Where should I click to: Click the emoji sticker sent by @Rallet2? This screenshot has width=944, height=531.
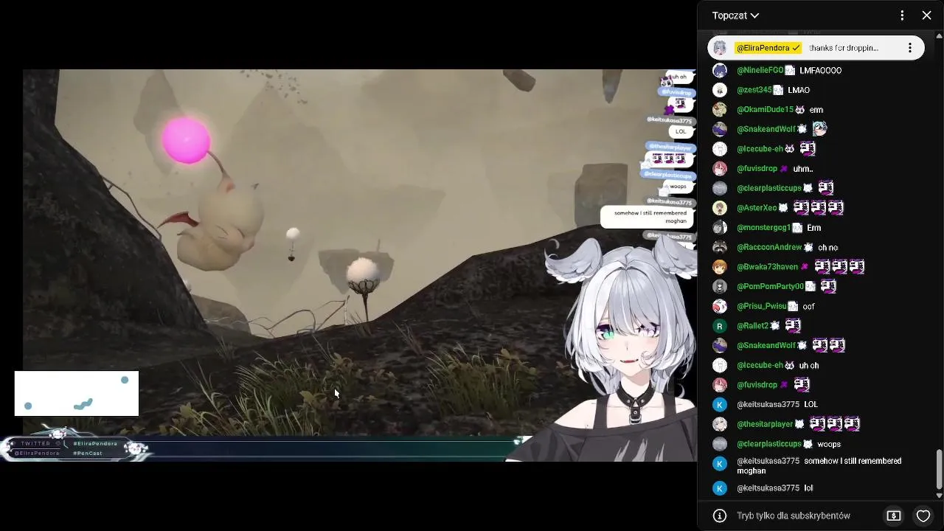click(793, 325)
